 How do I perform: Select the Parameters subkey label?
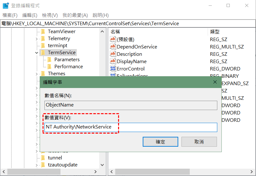(67, 60)
